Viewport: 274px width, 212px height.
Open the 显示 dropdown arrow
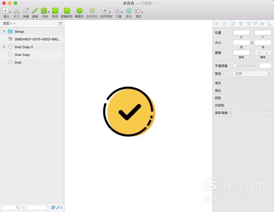click(142, 12)
